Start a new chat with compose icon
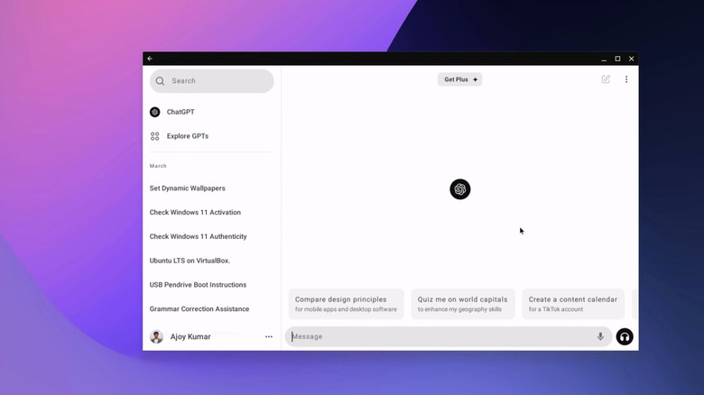 click(606, 79)
